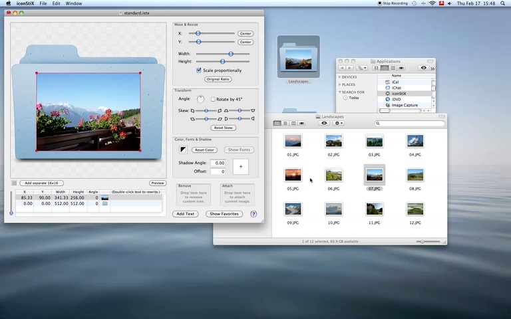Open the Window menu
Screen dimensions: 511x319
[73, 3]
